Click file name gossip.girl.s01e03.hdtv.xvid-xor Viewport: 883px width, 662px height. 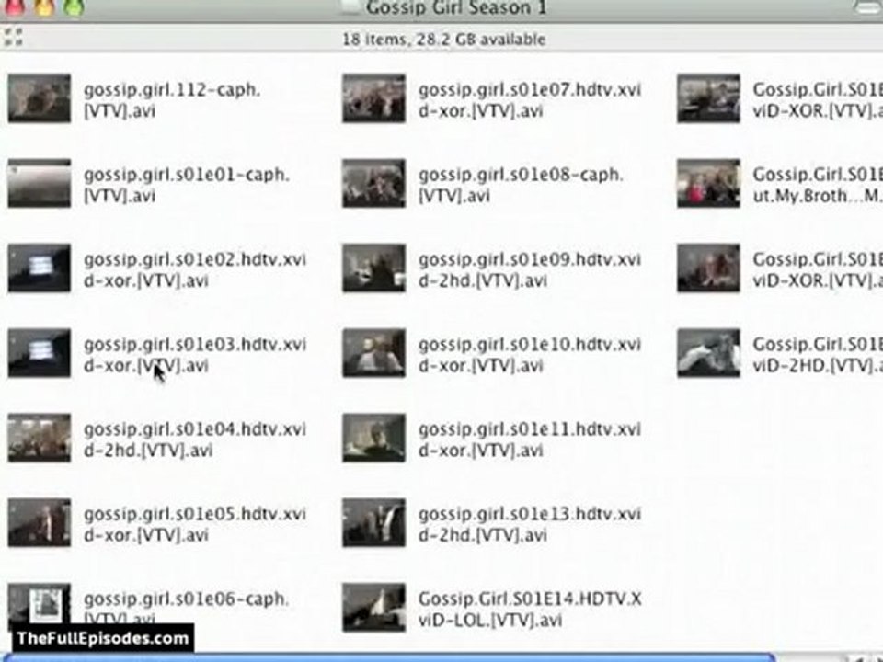pos(195,355)
